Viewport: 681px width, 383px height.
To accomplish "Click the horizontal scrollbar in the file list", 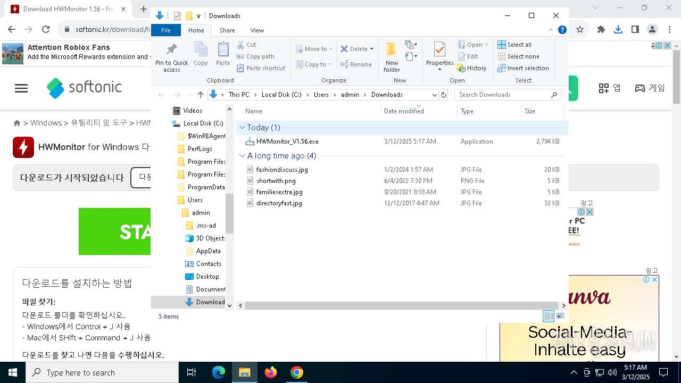I will click(402, 305).
